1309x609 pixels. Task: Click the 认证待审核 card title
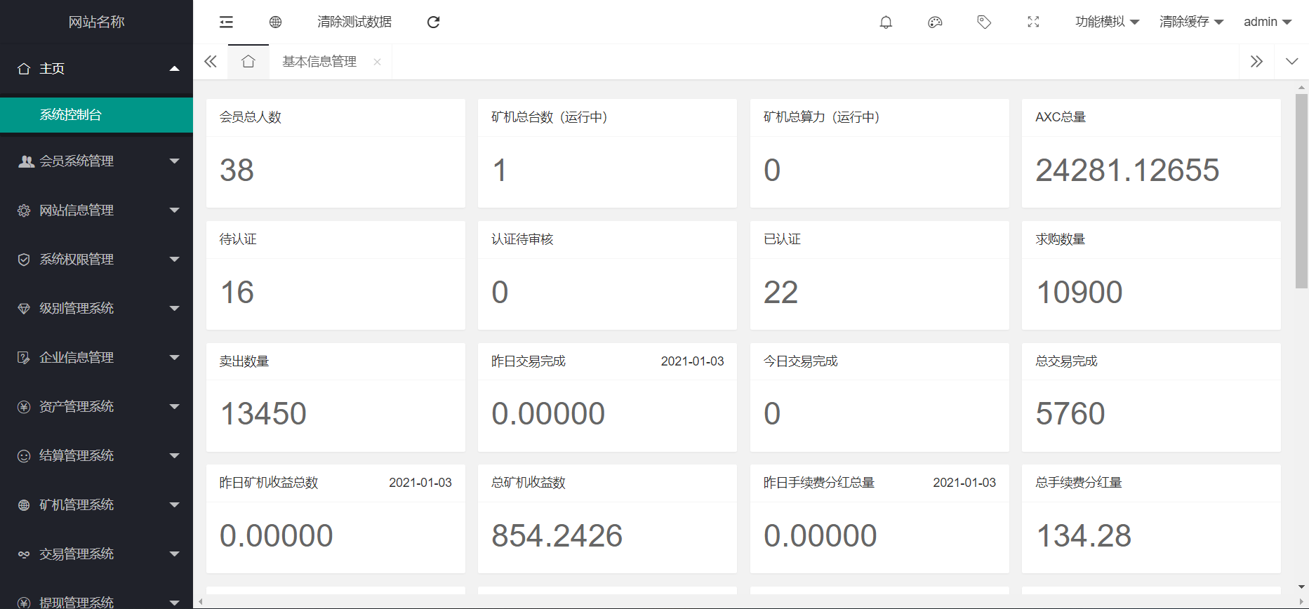(522, 239)
